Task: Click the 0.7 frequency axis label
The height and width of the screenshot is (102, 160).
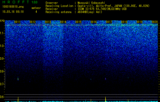Action: point(2,84)
